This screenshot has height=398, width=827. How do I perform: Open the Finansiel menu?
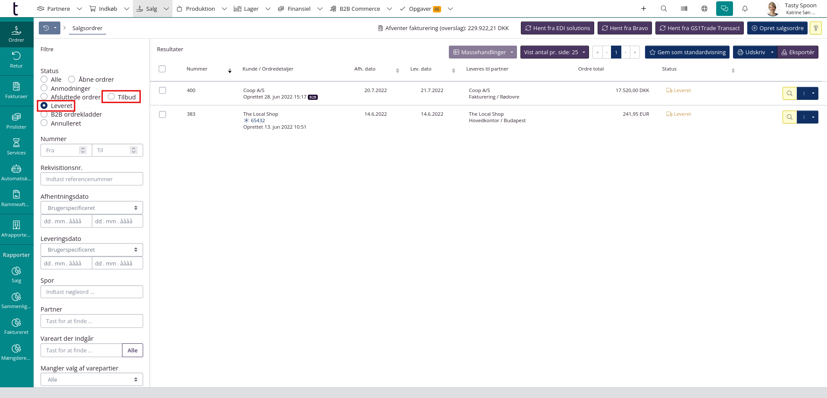[x=299, y=9]
